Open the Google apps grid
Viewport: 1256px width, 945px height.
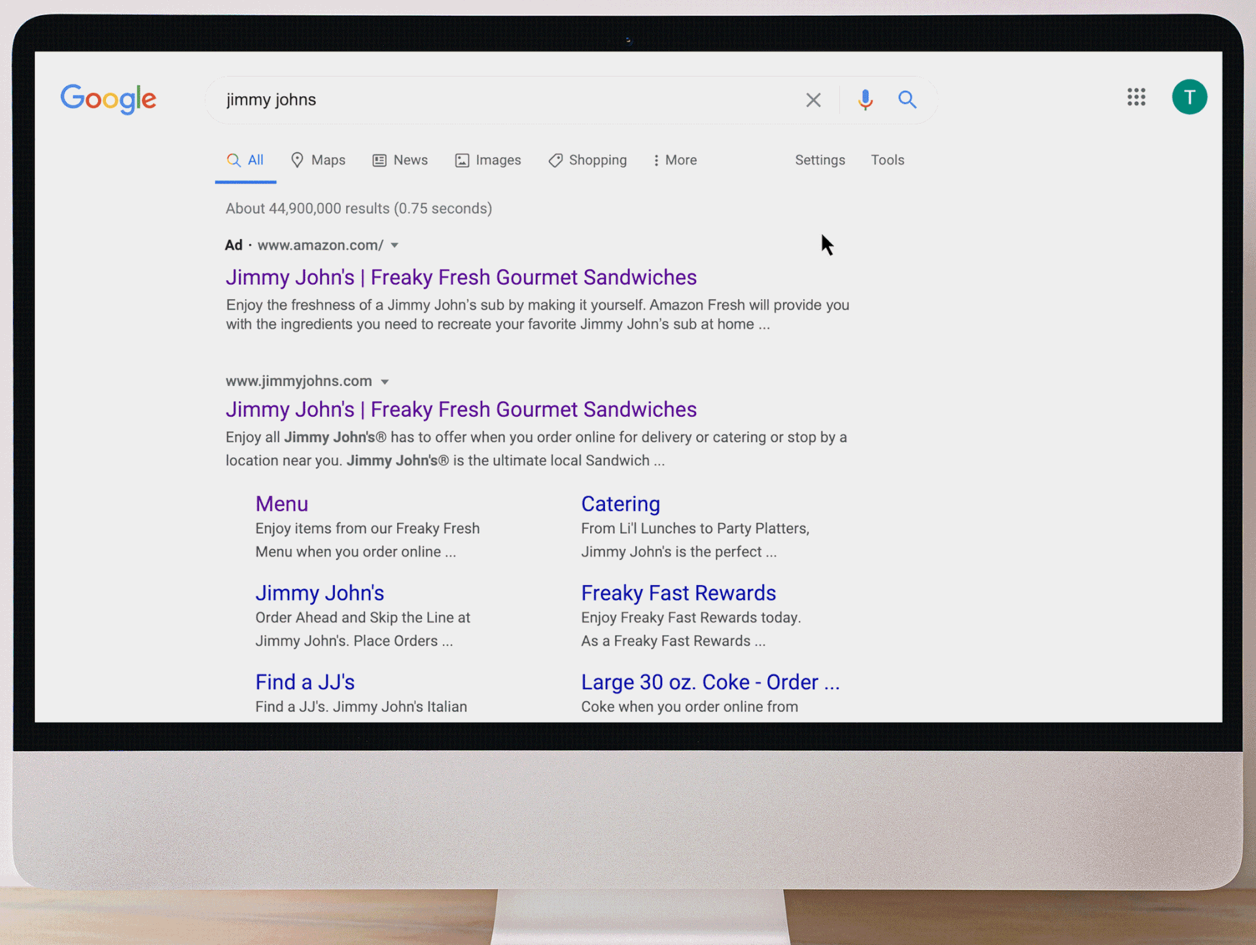(1136, 97)
